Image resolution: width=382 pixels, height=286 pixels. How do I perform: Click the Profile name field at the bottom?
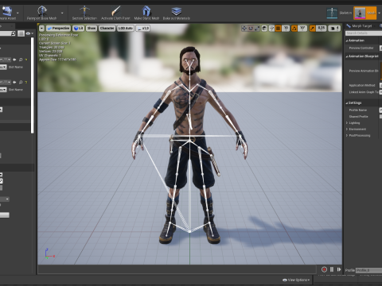pyautogui.click(x=368, y=270)
